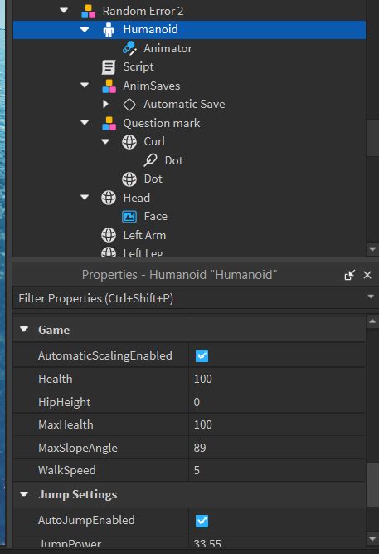Click the Dot mesh part icon below Curl
Viewport: 379px width, 554px height.
pyautogui.click(x=129, y=179)
